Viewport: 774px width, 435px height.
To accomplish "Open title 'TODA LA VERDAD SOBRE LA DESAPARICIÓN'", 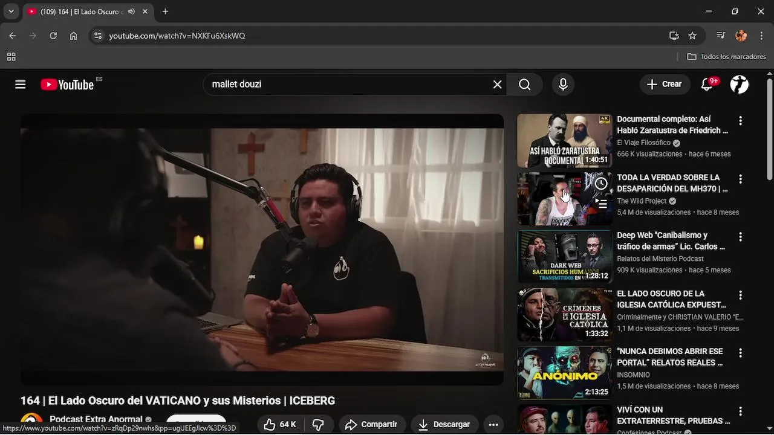I will pos(672,183).
